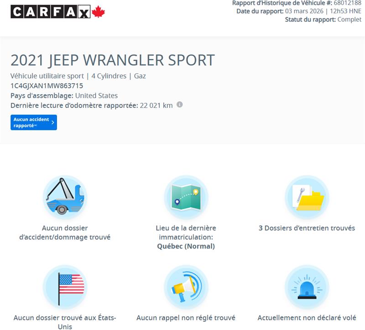Click the report date '03 mars 2026'

304,11
